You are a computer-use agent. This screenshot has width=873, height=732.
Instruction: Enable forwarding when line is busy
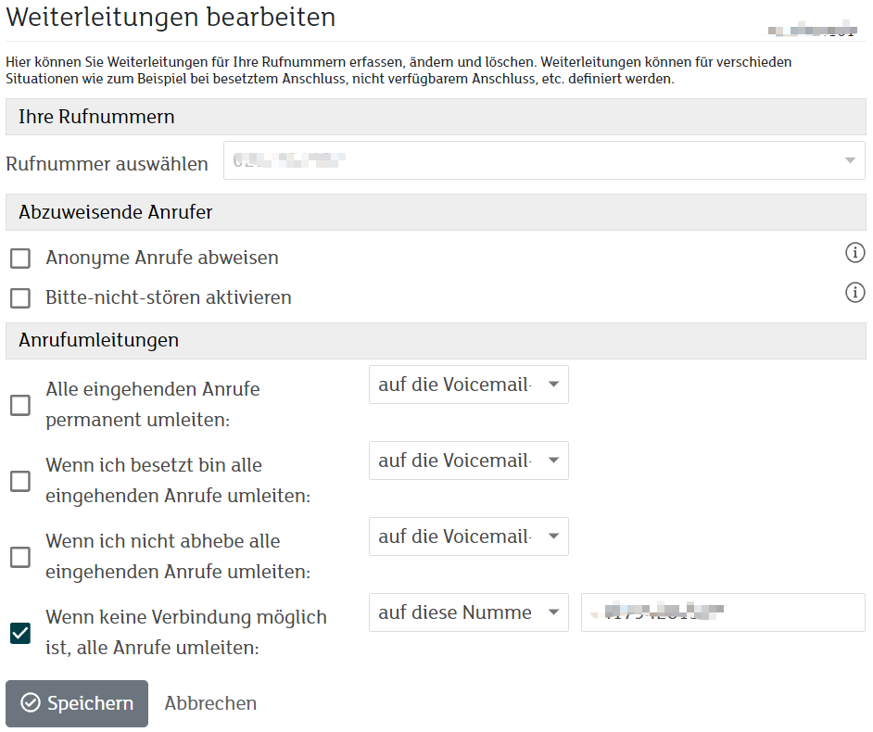pyautogui.click(x=20, y=481)
